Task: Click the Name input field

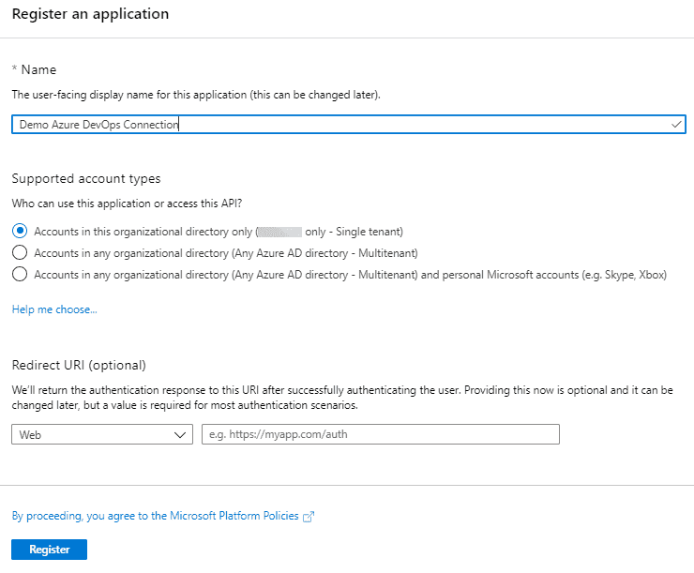Action: [x=348, y=125]
